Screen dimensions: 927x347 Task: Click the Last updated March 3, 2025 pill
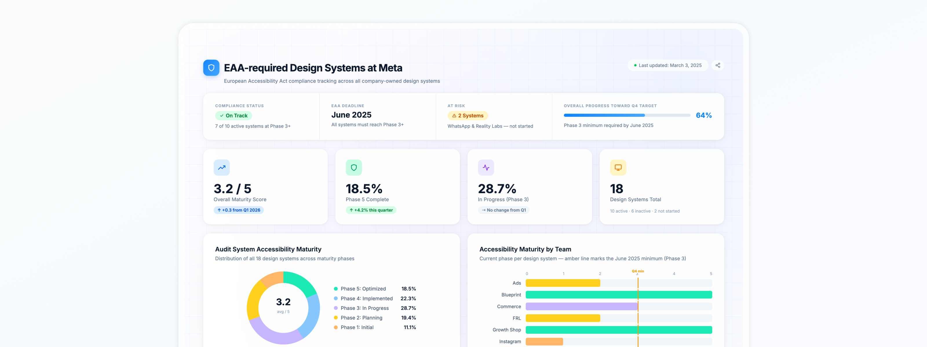click(x=667, y=65)
